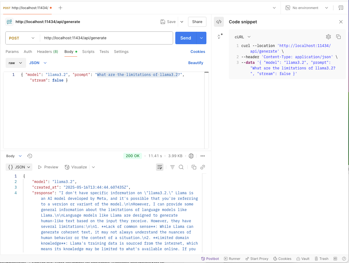Open Runner from status bar
The width and height of the screenshot is (349, 263).
tap(232, 259)
